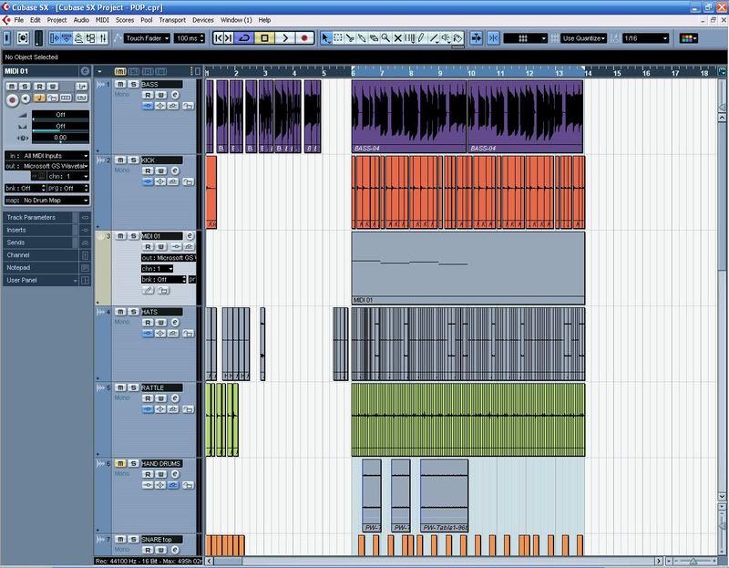Toggle Autoscroll button
Screen dimensions: 729x568
tap(477, 38)
